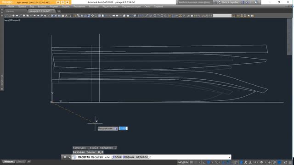Choose the Опорный отрезок command option
294x165 pixels.
[135, 157]
